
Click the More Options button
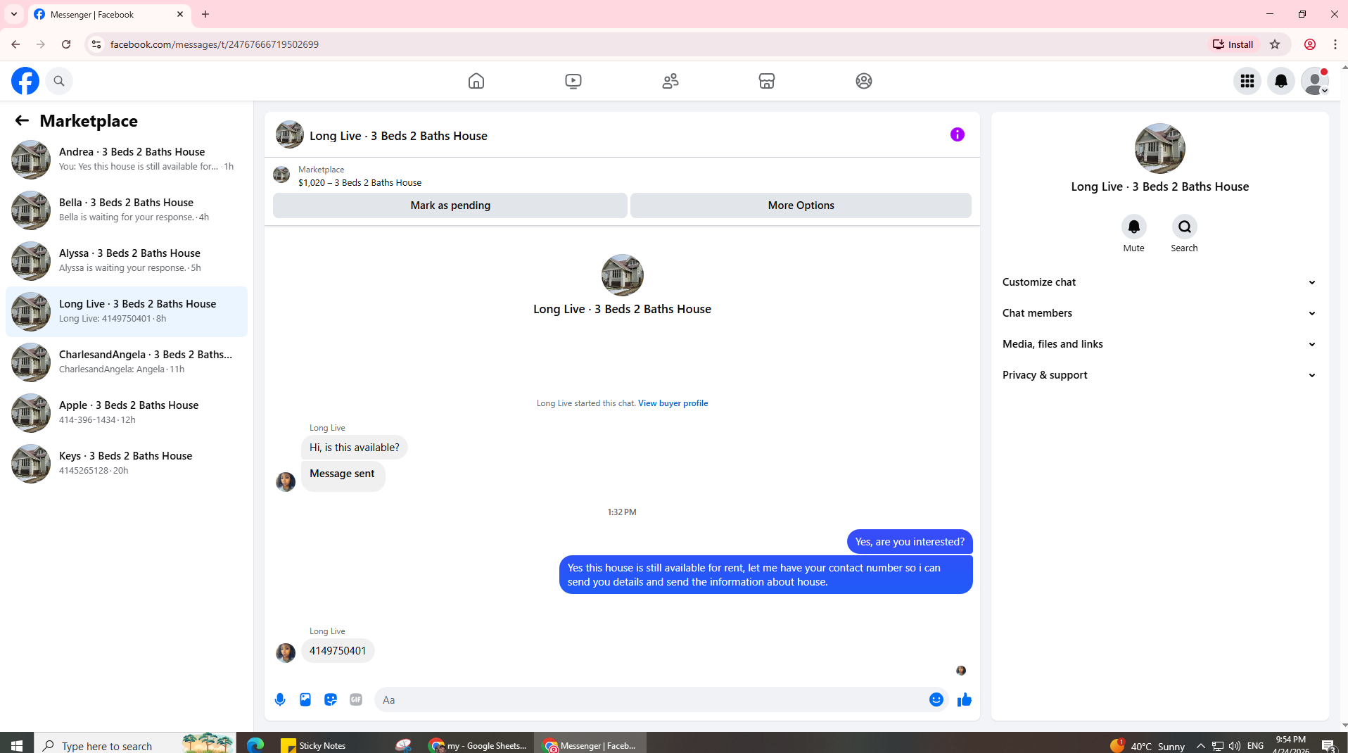click(801, 205)
